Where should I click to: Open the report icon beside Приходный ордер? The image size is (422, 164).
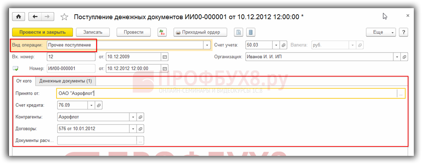pos(238,32)
